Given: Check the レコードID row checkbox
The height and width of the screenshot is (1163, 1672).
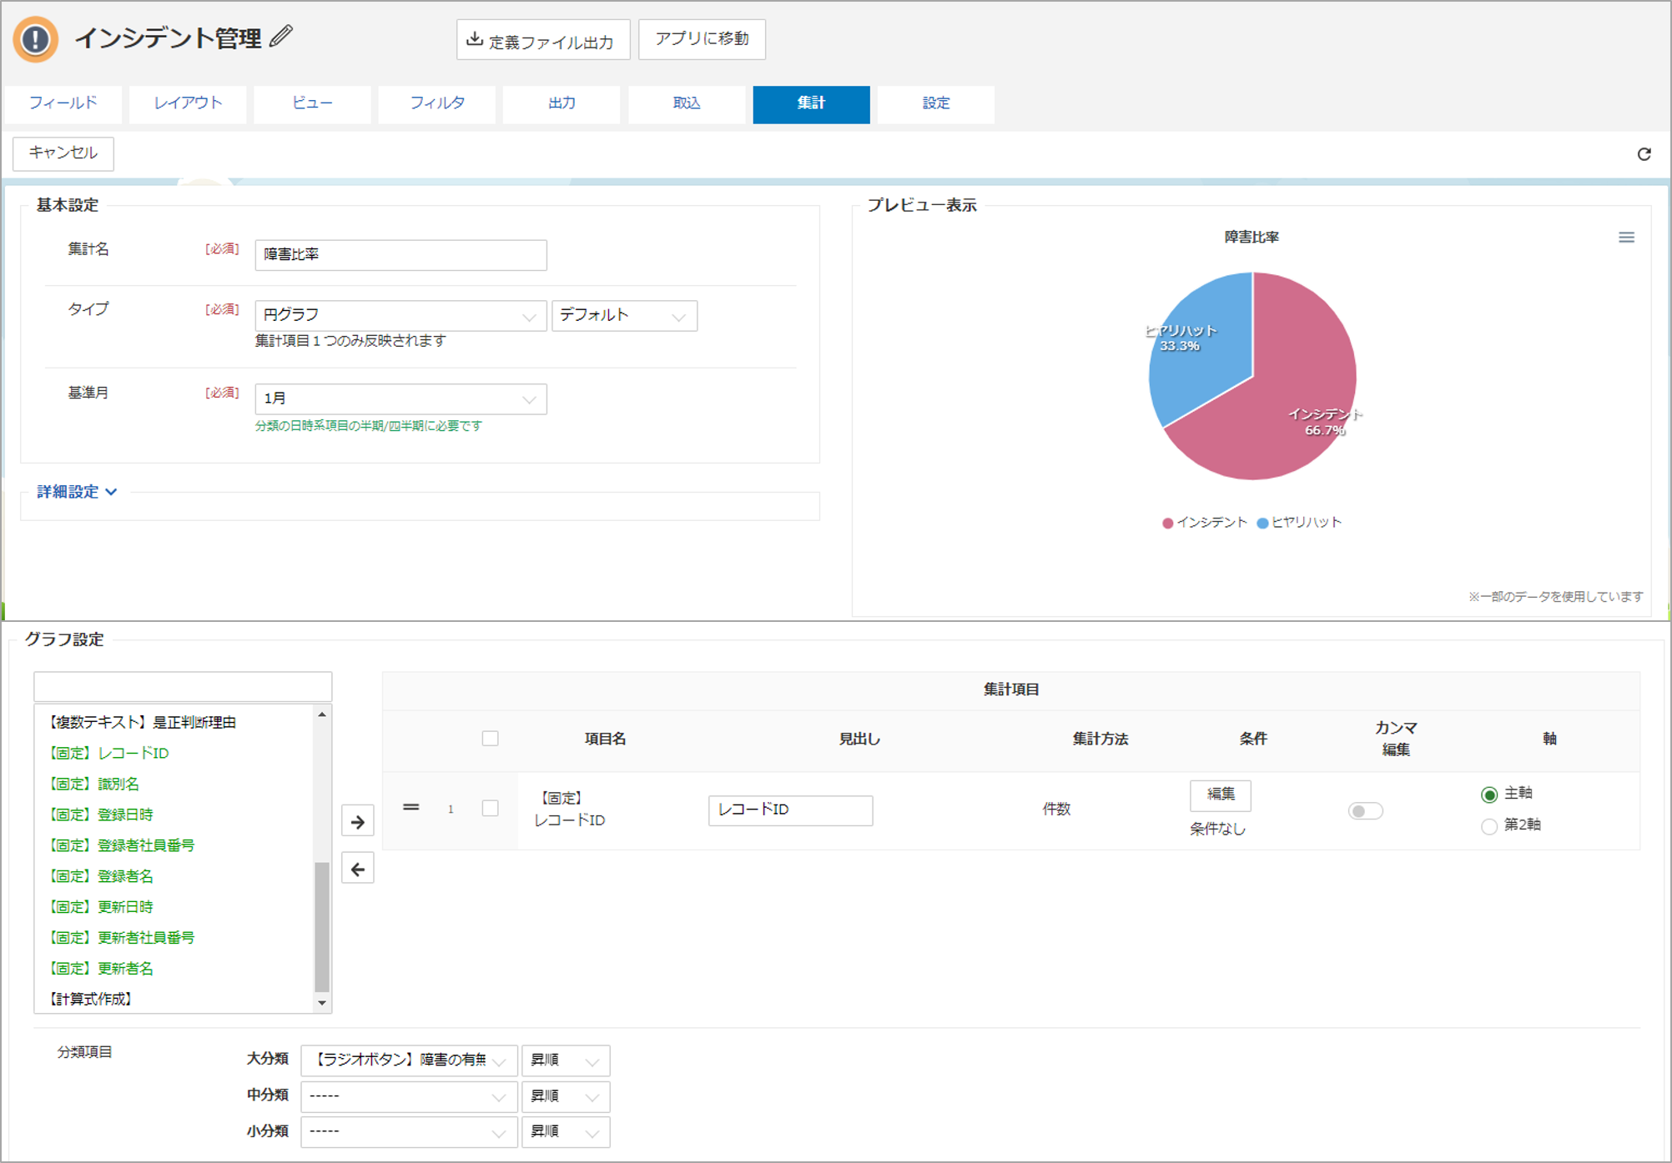Looking at the screenshot, I should coord(491,809).
